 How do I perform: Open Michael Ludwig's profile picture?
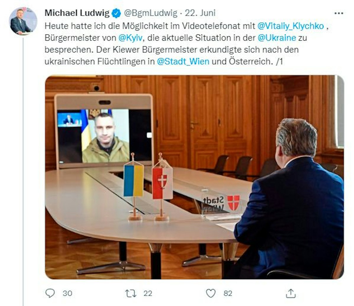[24, 21]
